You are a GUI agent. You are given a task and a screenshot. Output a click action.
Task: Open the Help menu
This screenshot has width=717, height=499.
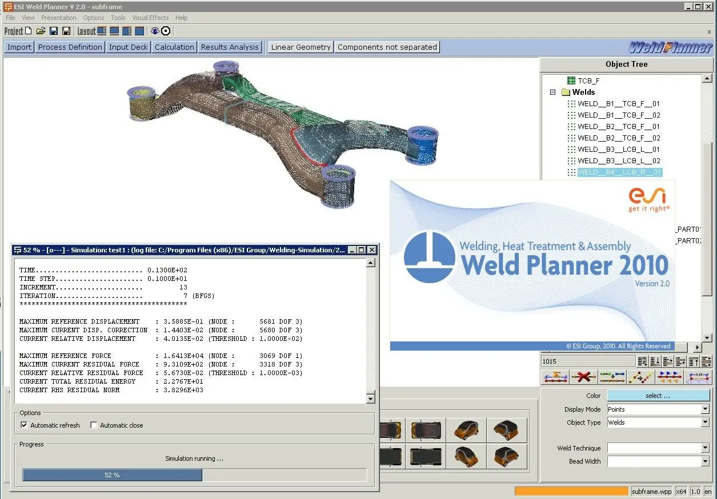pyautogui.click(x=181, y=18)
